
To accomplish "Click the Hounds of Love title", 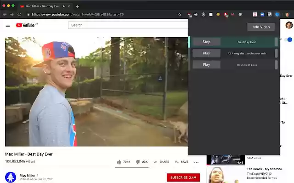I will pos(247,65).
